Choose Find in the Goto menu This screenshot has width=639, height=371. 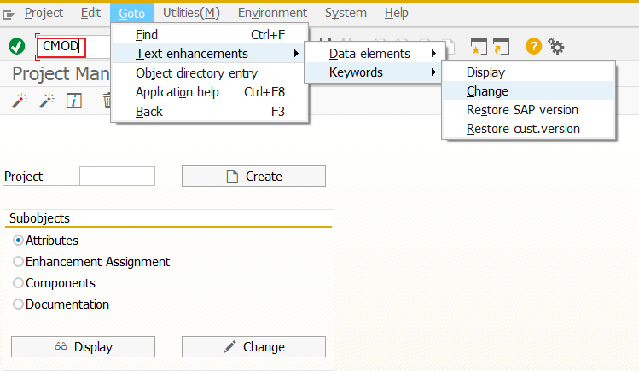(x=210, y=35)
